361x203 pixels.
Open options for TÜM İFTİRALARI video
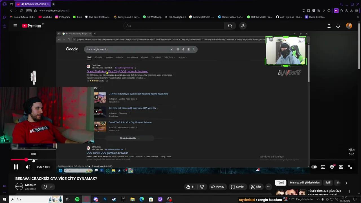(349, 191)
